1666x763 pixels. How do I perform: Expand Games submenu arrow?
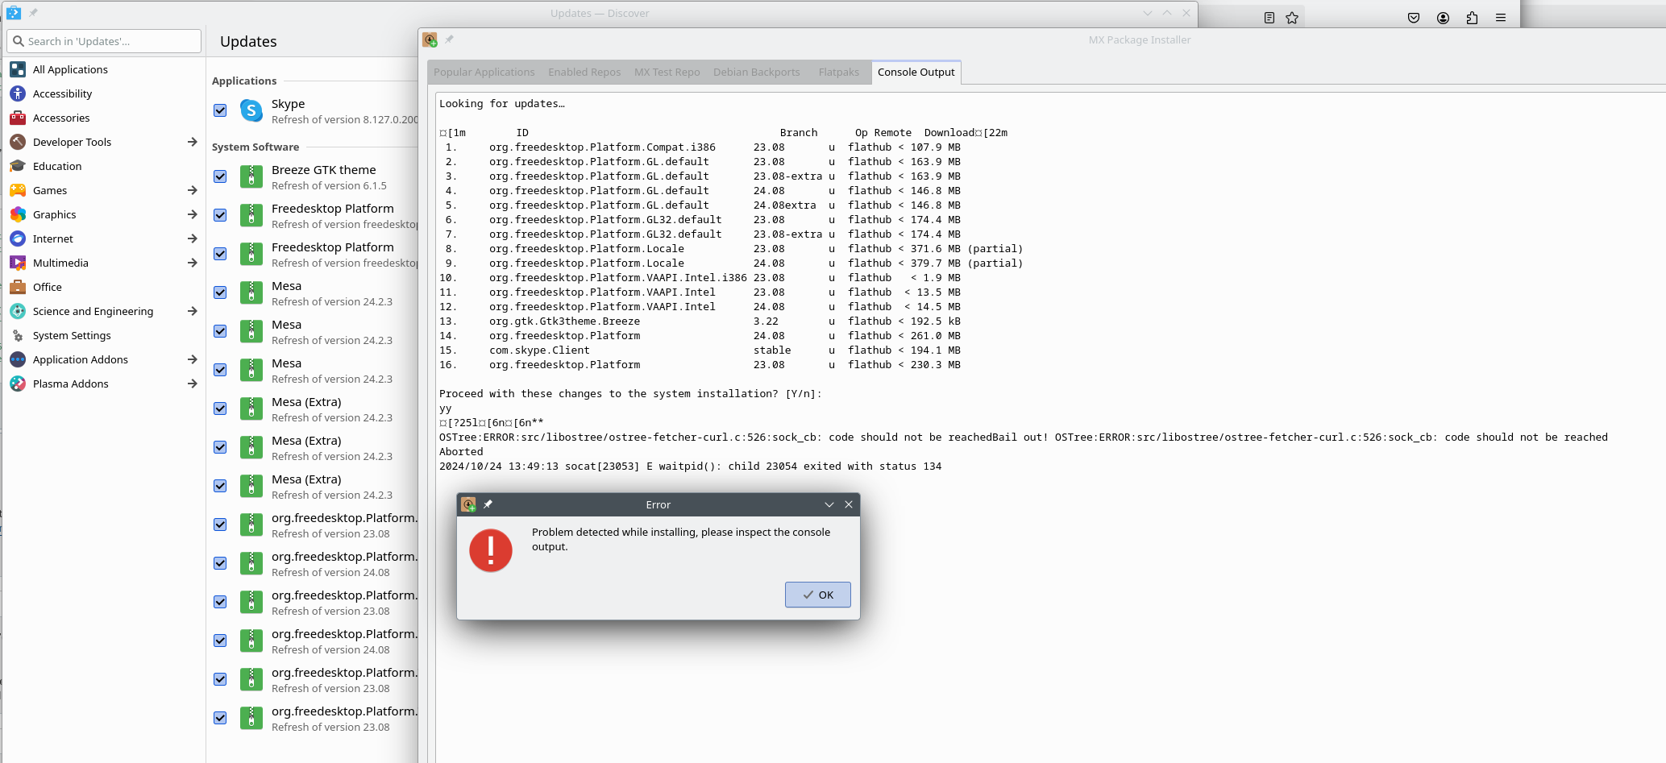tap(192, 190)
